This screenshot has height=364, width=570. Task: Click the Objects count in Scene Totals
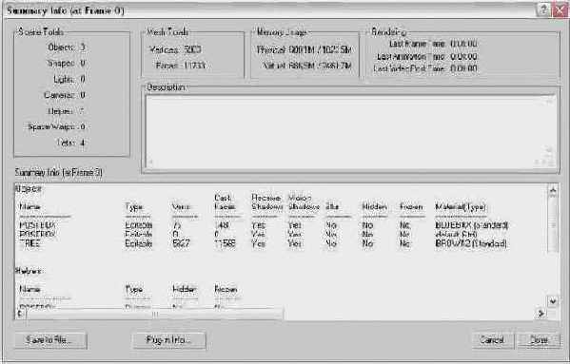[83, 48]
